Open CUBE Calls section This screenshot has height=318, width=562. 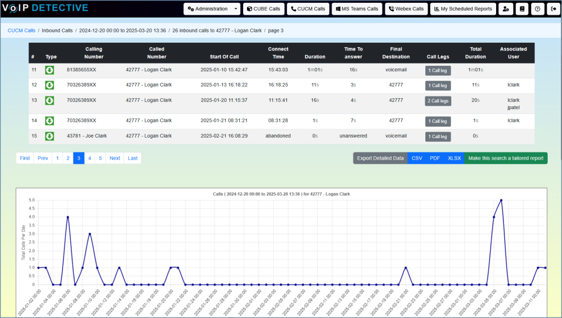[264, 9]
